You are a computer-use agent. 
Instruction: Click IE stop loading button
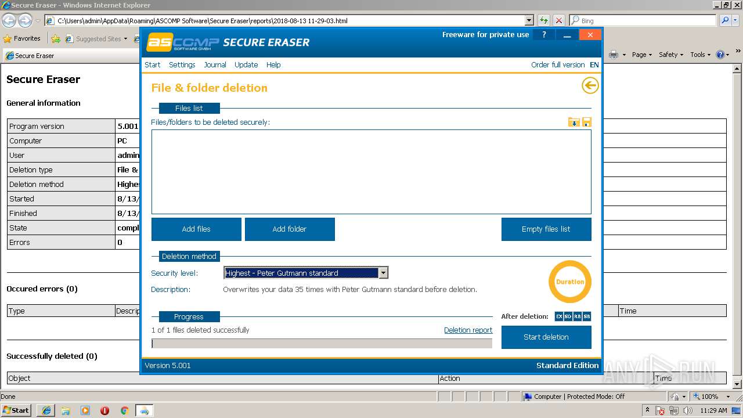[558, 20]
